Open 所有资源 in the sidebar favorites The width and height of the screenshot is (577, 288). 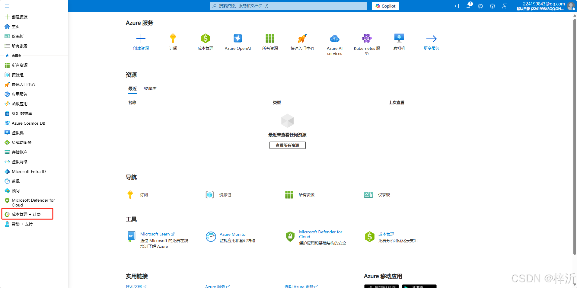[x=20, y=65]
